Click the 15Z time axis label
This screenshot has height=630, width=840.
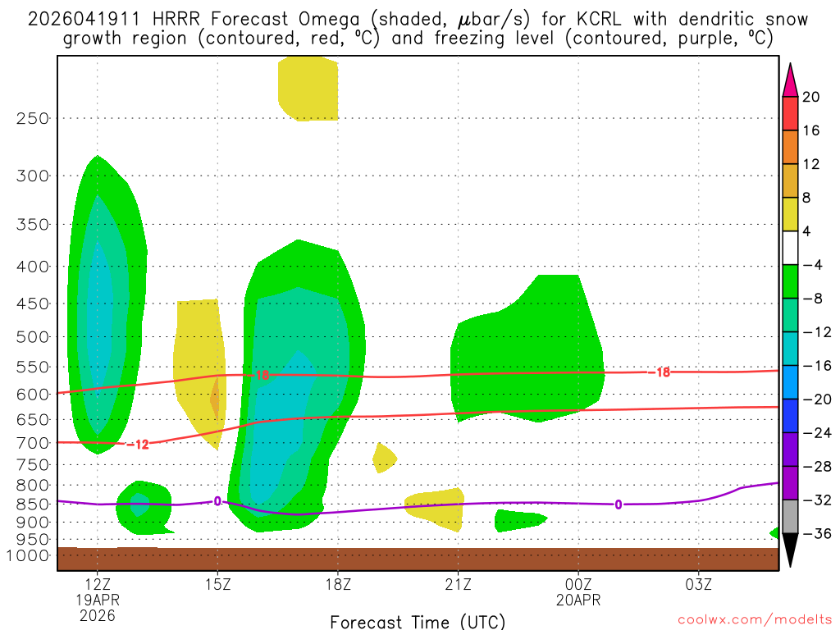[217, 584]
